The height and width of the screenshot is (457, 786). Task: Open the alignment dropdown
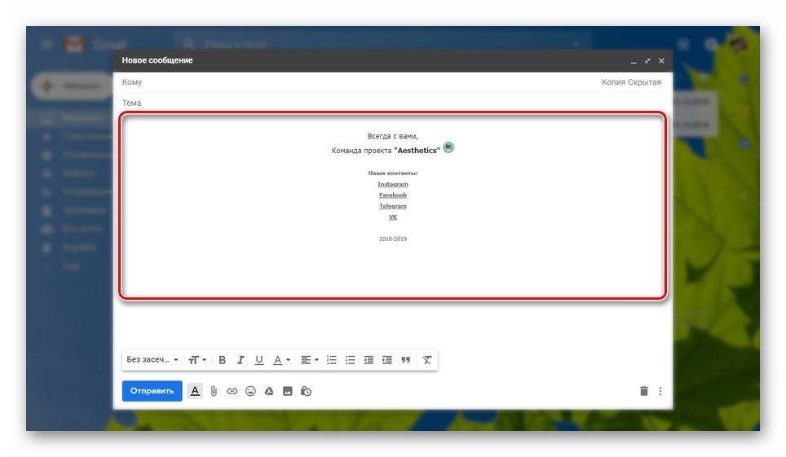[310, 360]
